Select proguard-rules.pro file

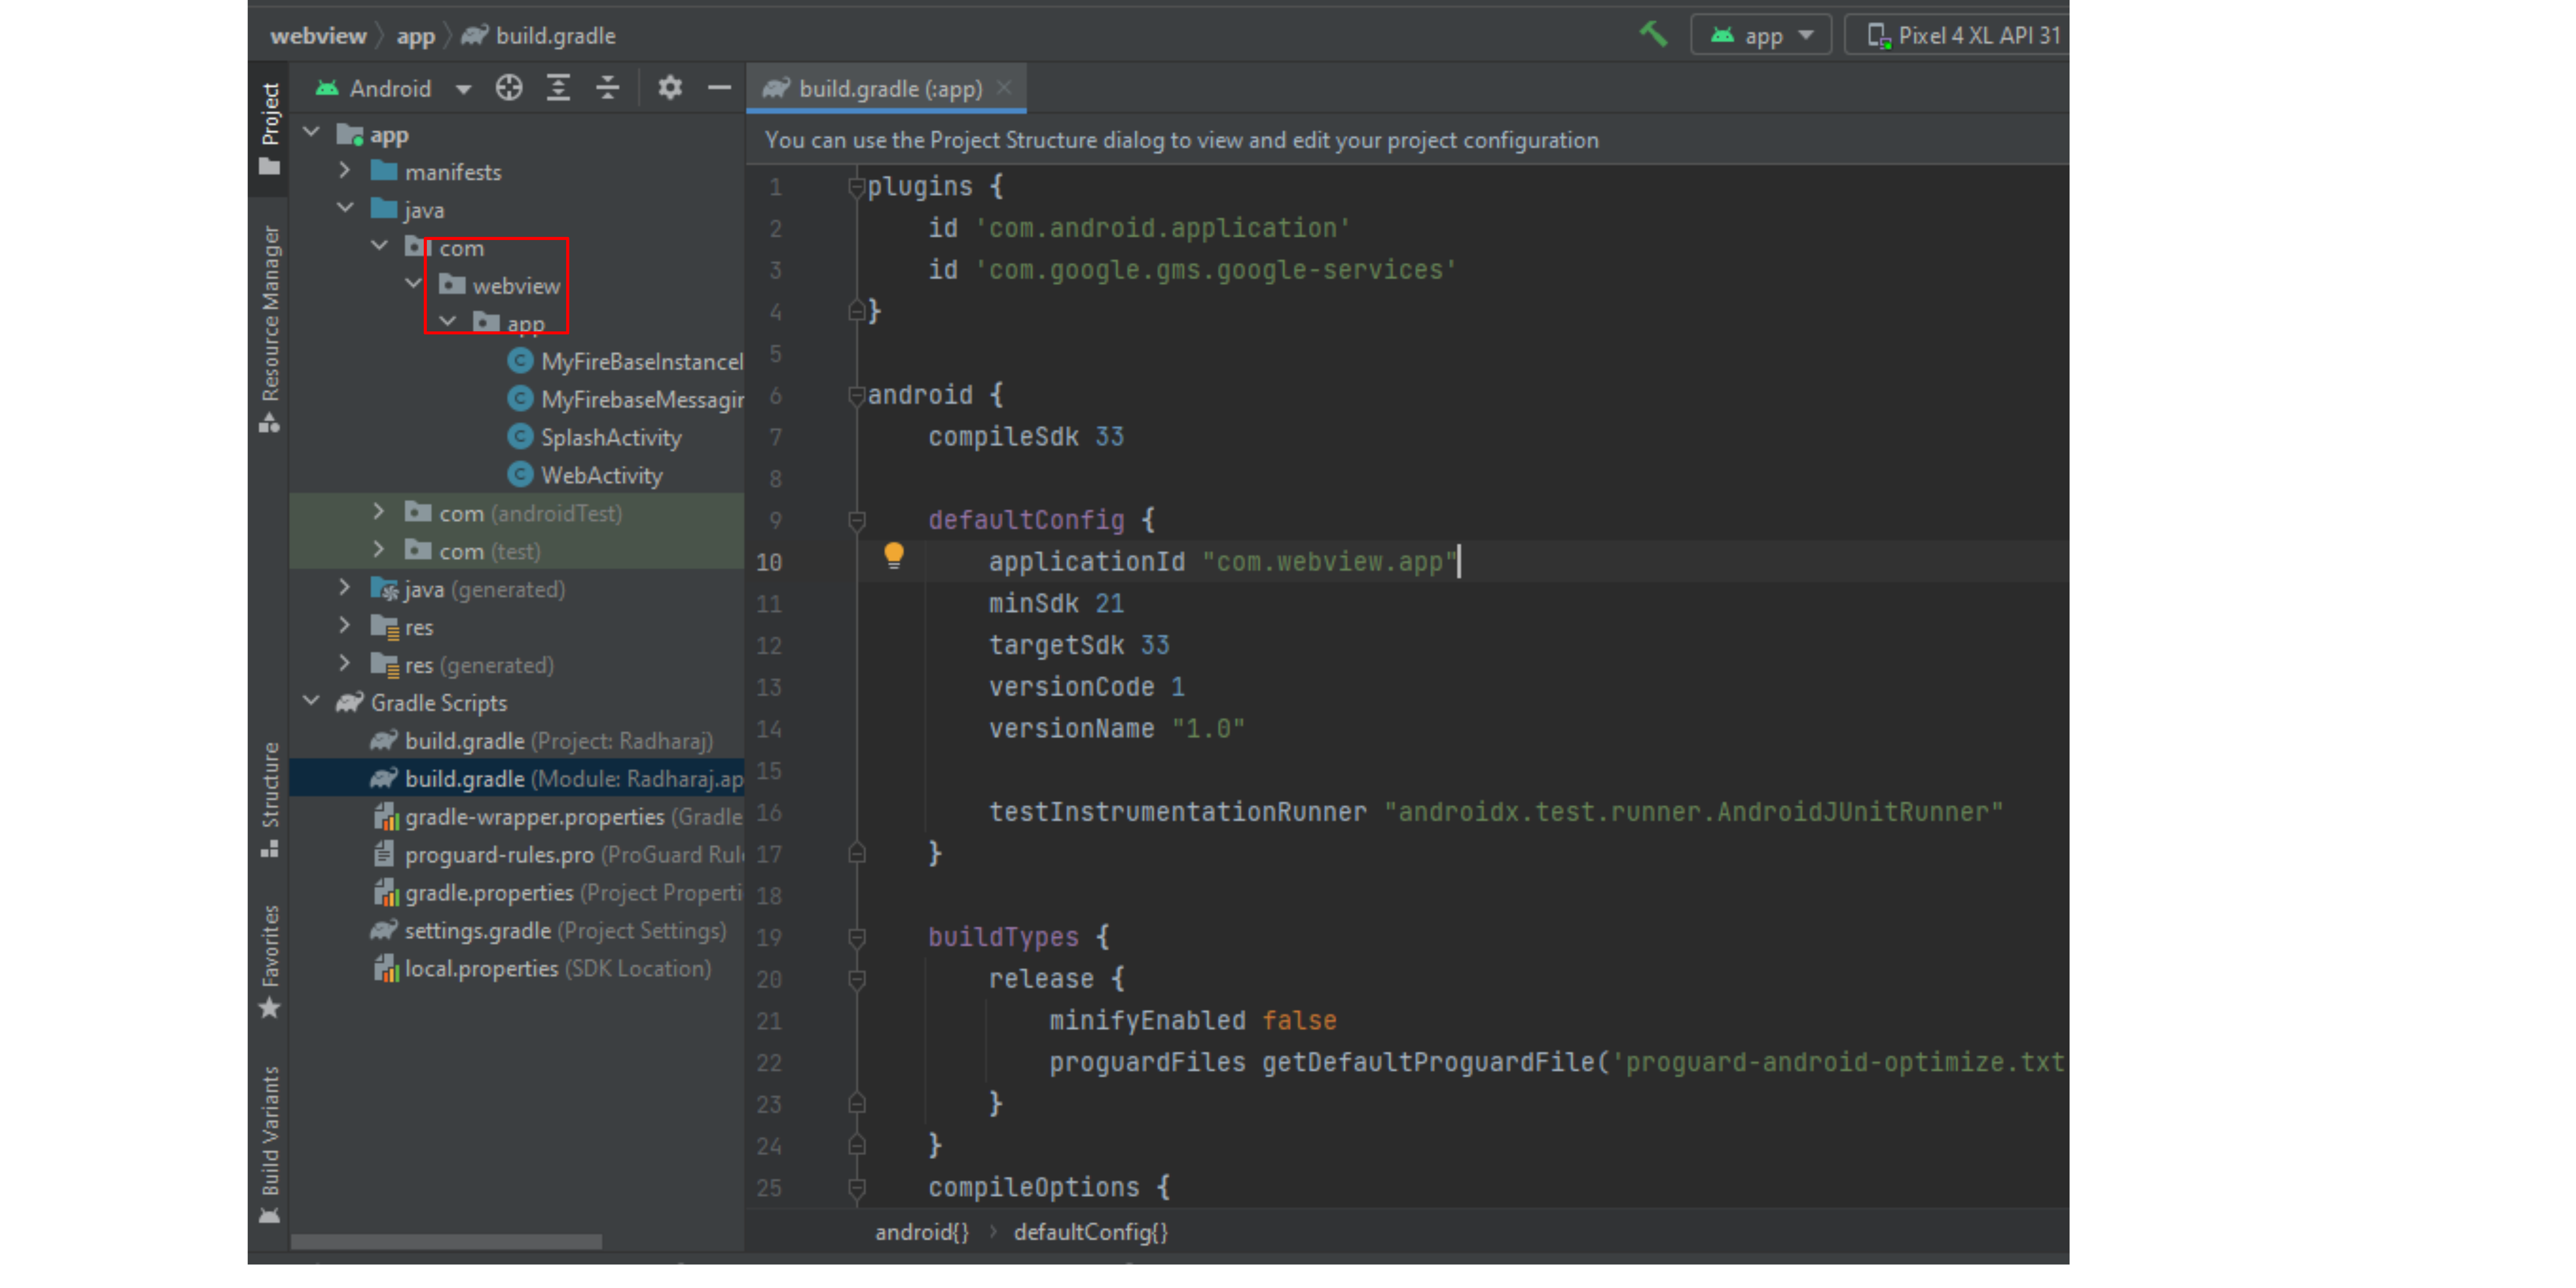tap(557, 855)
